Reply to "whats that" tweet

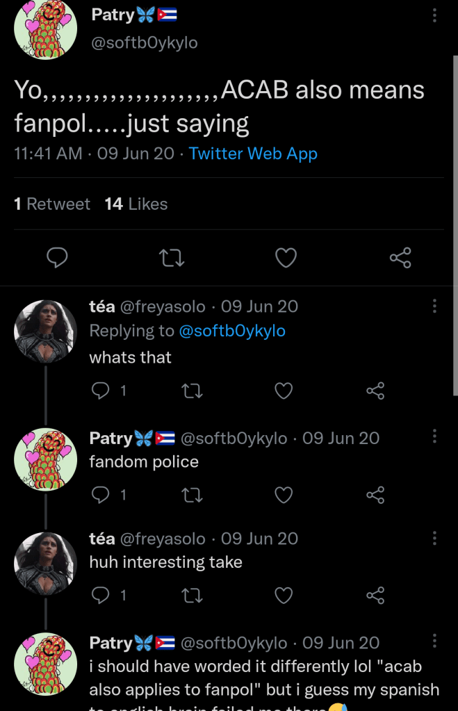coord(101,391)
